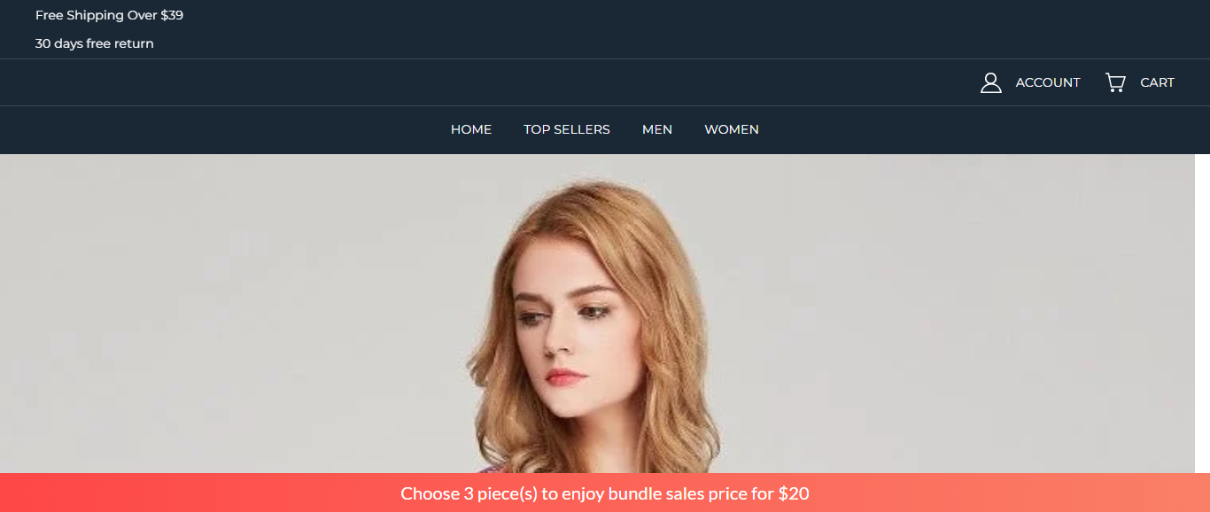Click the 30 days free return notice
The image size is (1210, 512).
click(95, 43)
